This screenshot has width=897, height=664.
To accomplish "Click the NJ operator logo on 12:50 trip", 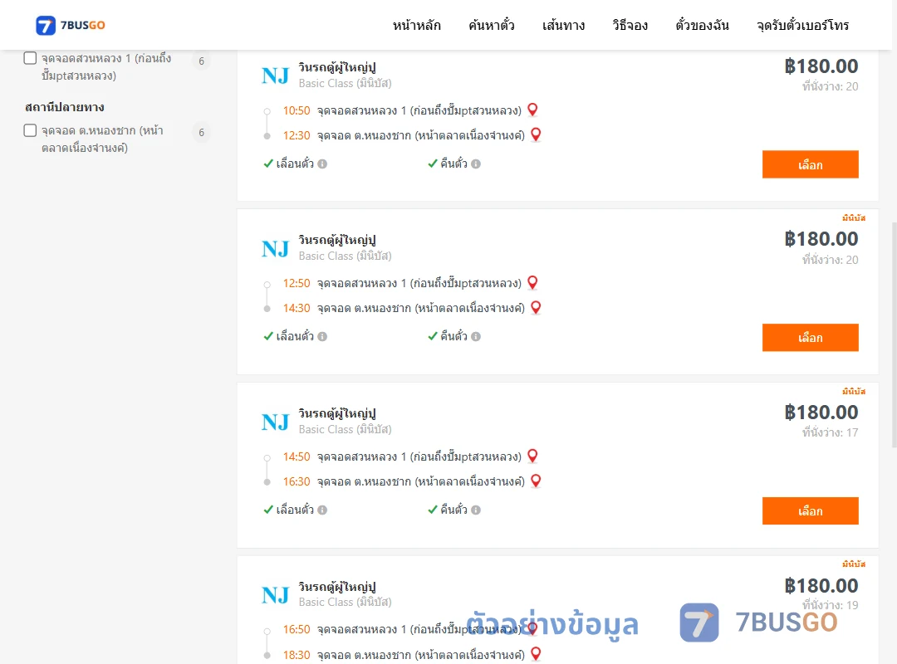I will click(x=275, y=249).
